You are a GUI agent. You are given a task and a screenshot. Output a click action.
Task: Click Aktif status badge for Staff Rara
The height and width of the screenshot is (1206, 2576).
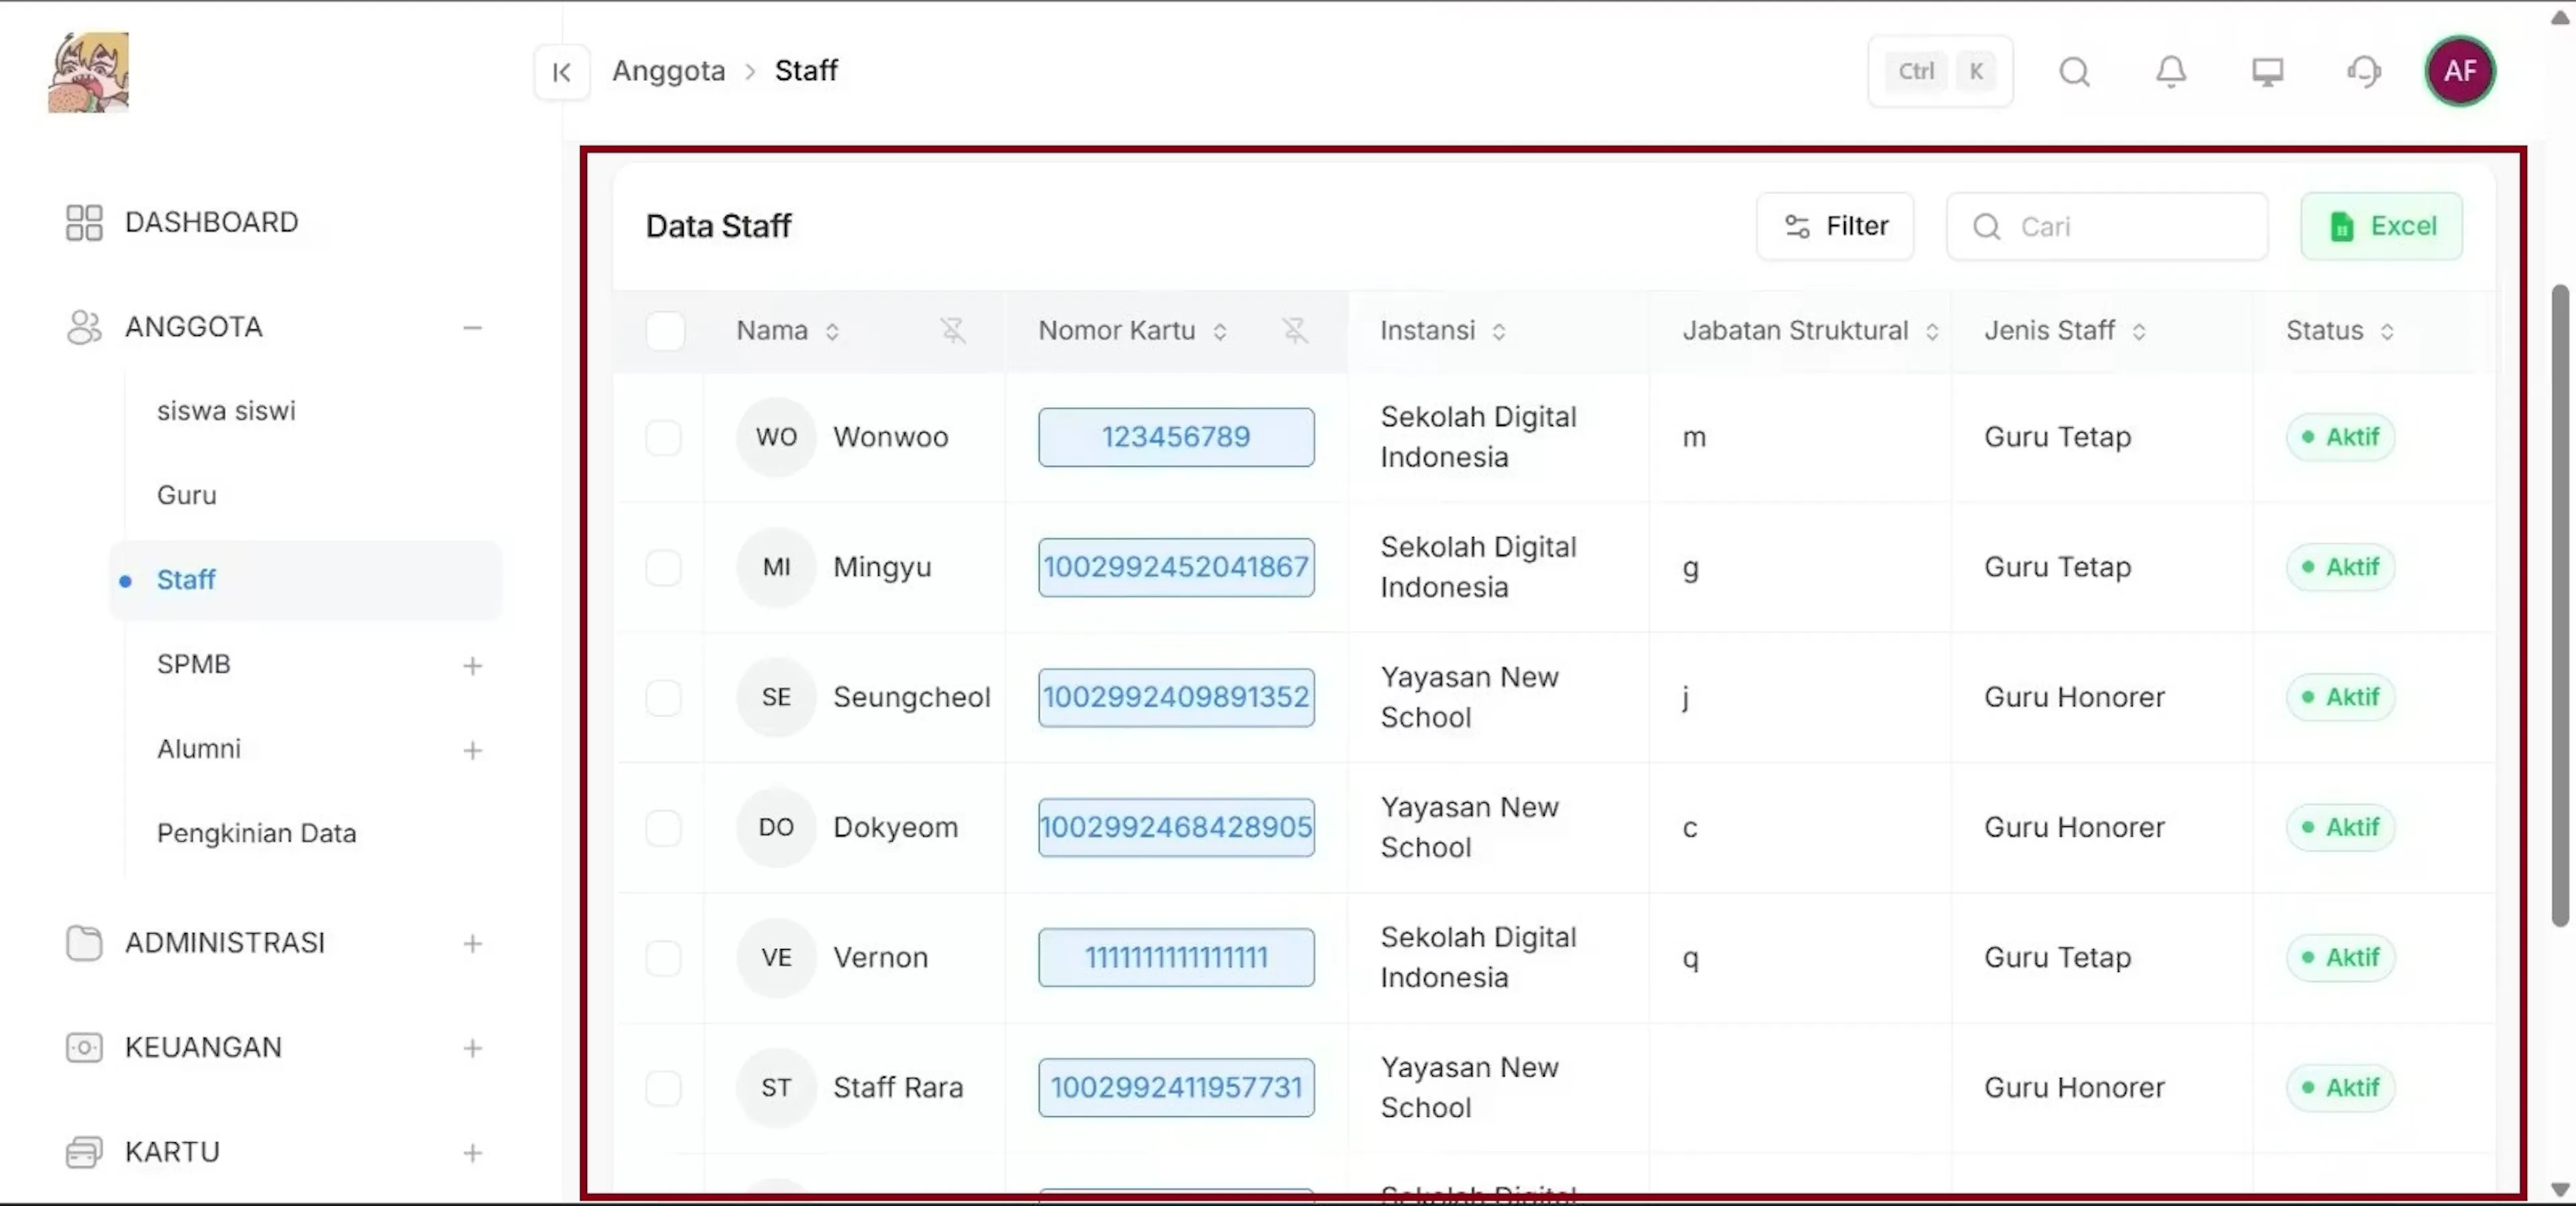click(2340, 1088)
